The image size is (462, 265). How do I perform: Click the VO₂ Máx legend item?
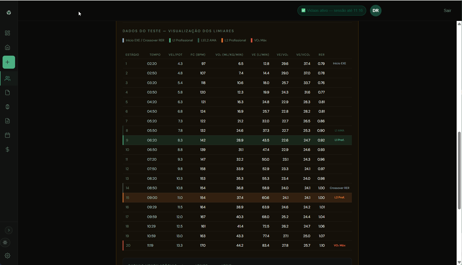259,40
